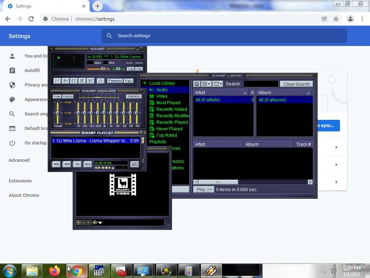This screenshot has height=278, width=370.
Task: Open playlist LIST OPTS menu
Action: point(135,164)
